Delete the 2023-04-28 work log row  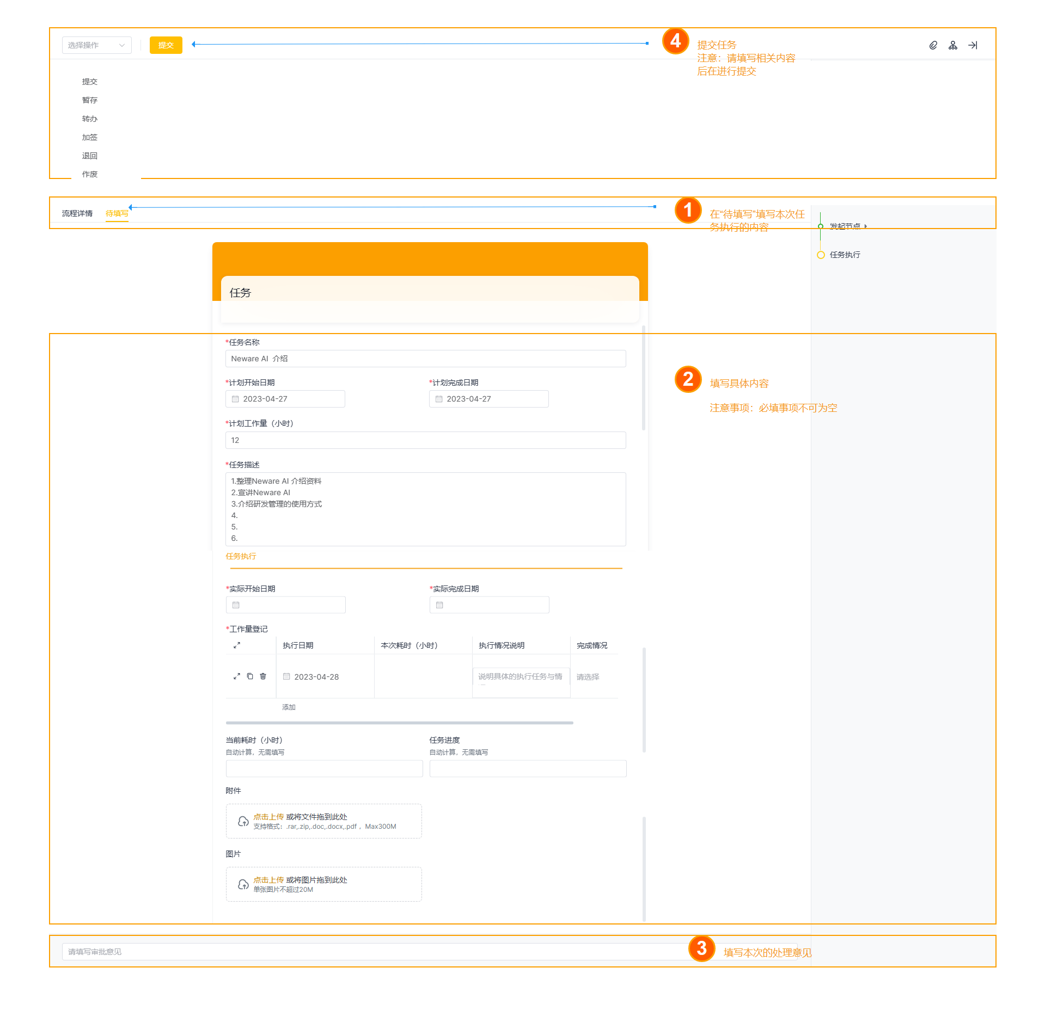coord(263,676)
